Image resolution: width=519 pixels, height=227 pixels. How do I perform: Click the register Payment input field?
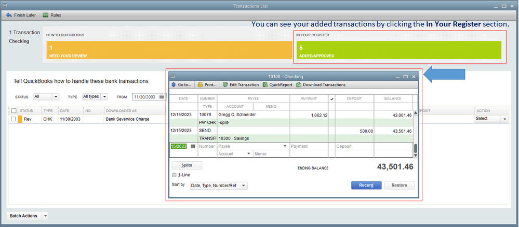pos(309,146)
